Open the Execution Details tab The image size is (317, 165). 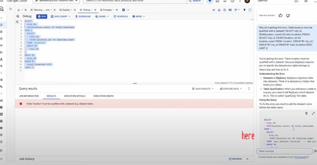[x=74, y=96]
